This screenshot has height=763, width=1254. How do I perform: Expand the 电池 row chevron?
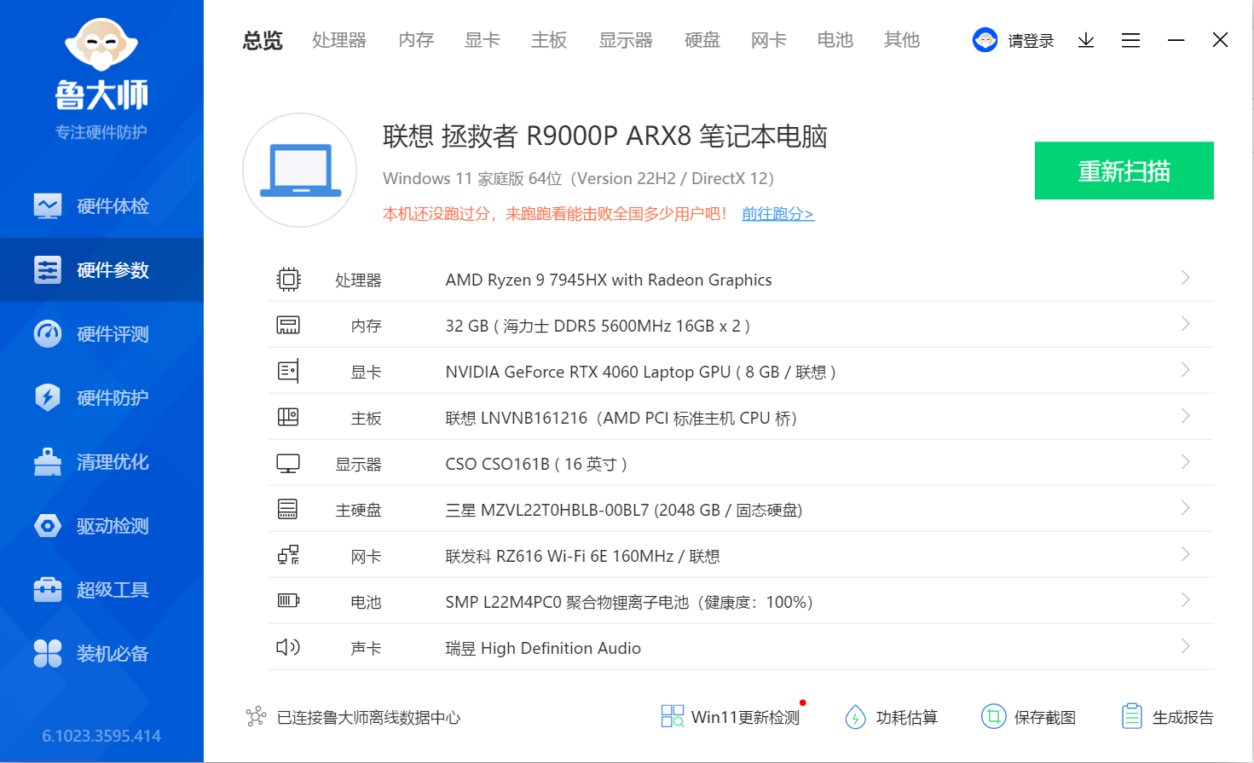coord(1185,600)
